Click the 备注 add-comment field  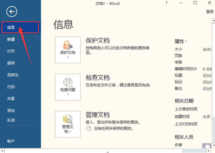[207, 89]
